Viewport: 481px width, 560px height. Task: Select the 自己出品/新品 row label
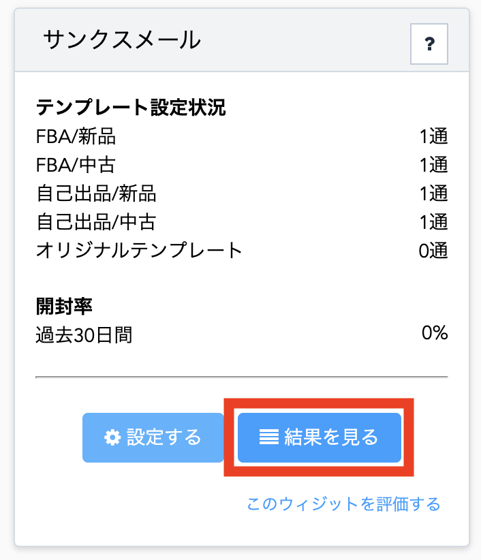96,193
